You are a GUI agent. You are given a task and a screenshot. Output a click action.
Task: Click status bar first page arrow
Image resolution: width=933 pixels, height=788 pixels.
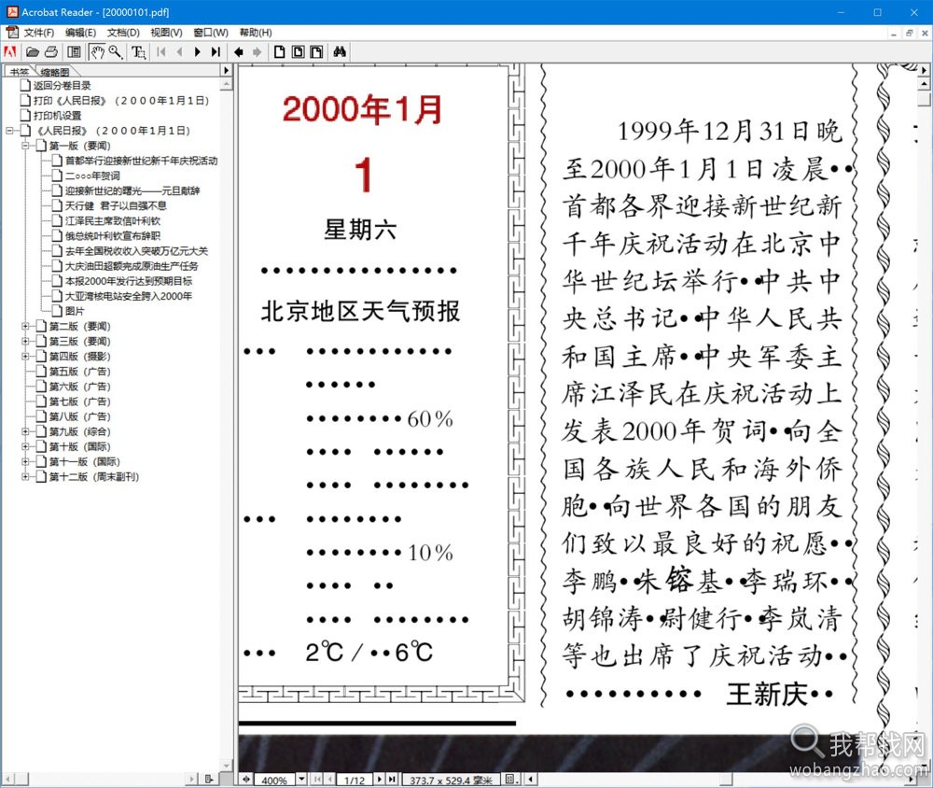pyautogui.click(x=318, y=779)
